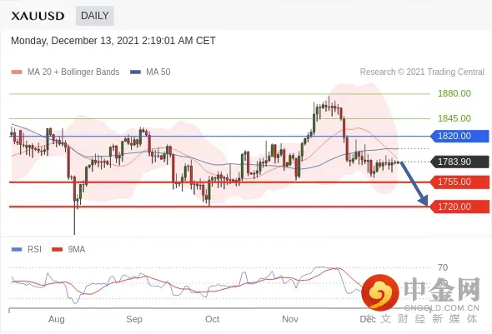Screen dimensions: 492x334
Task: Click the MA 50 legend color swatch
Action: click(x=135, y=72)
